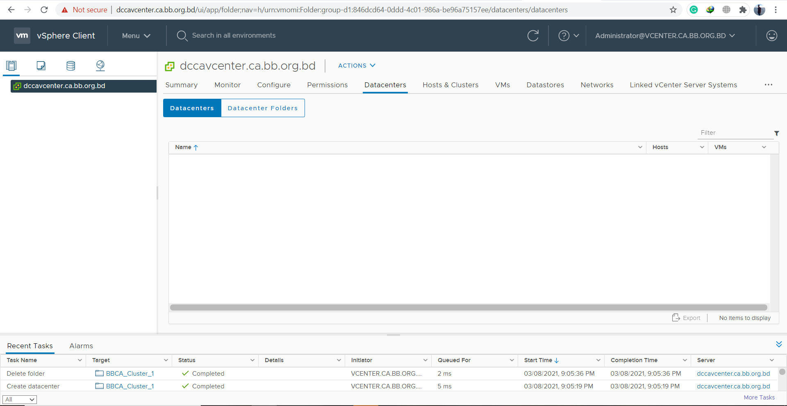Open the Networks tab
The image size is (787, 406).
click(597, 85)
